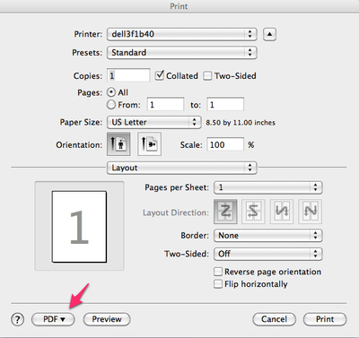Select the All pages radio button
This screenshot has width=359, height=338.
point(111,92)
